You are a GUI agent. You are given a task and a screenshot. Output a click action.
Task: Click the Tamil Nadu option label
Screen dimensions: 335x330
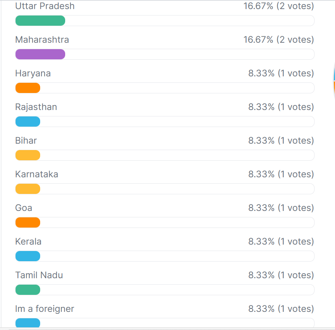39,275
